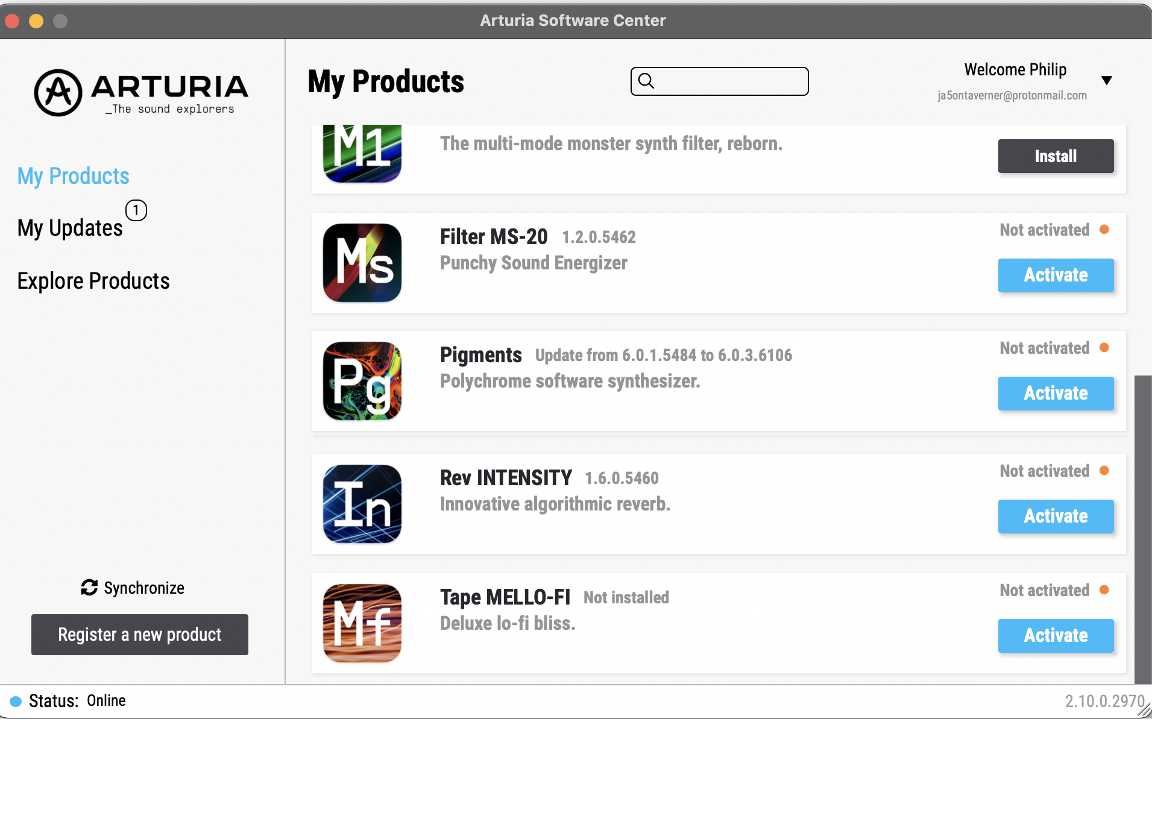Click 'Punchy Sound Energizer' description
Screen dimensions: 1152x836
click(534, 263)
